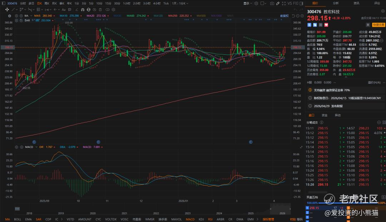Screen dimensions: 386x222
Task: Toggle the hide-drawings eye icon
Action: pyautogui.click(x=94, y=10)
